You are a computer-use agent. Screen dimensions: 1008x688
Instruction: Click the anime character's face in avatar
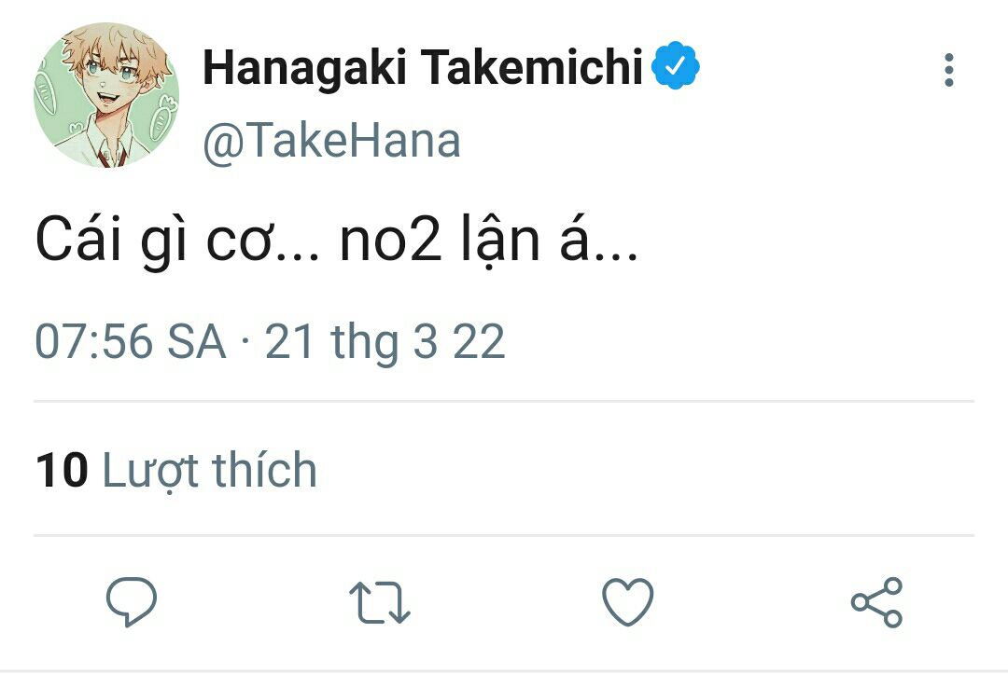pos(107,86)
